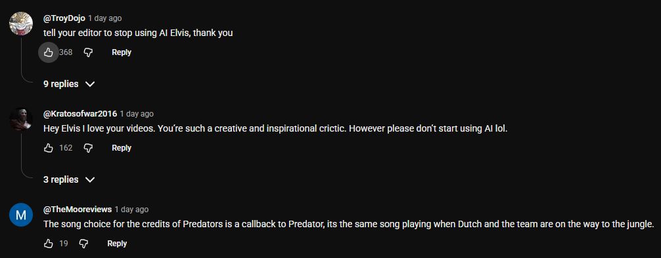The height and width of the screenshot is (258, 661).
Task: Open @TheMooreviews blue M avatar
Action: [21, 215]
